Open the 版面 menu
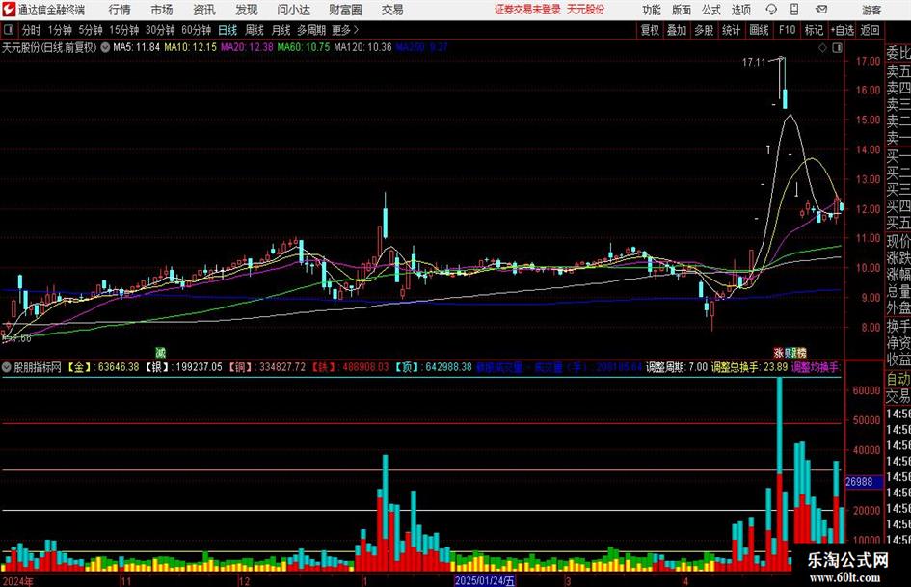Viewport: 911px width, 587px height. (682, 10)
